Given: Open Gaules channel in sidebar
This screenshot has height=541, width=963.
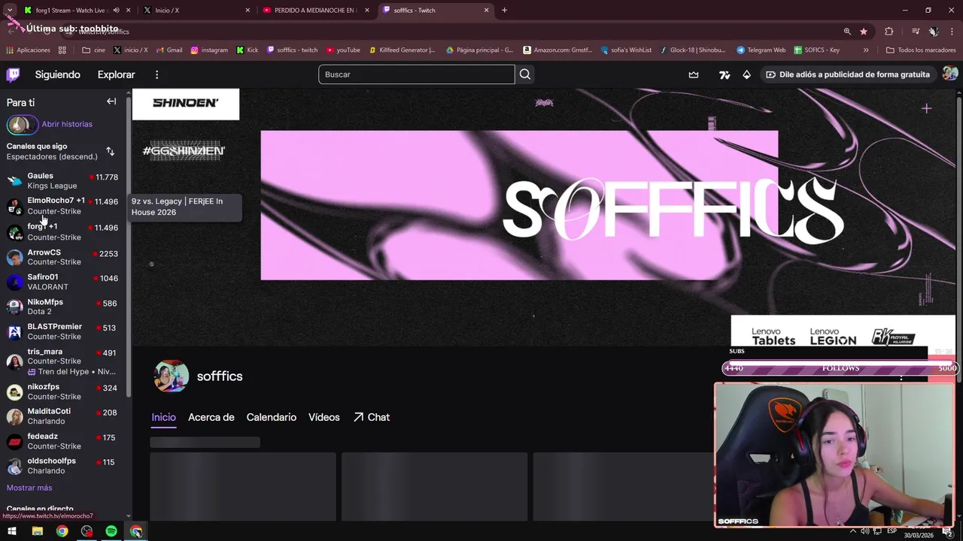Looking at the screenshot, I should pyautogui.click(x=62, y=180).
